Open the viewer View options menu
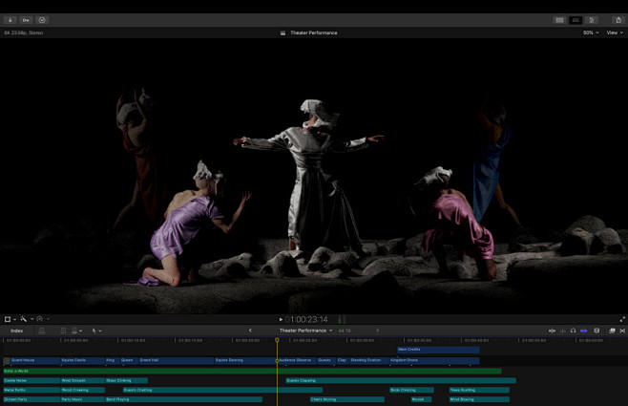 click(614, 32)
